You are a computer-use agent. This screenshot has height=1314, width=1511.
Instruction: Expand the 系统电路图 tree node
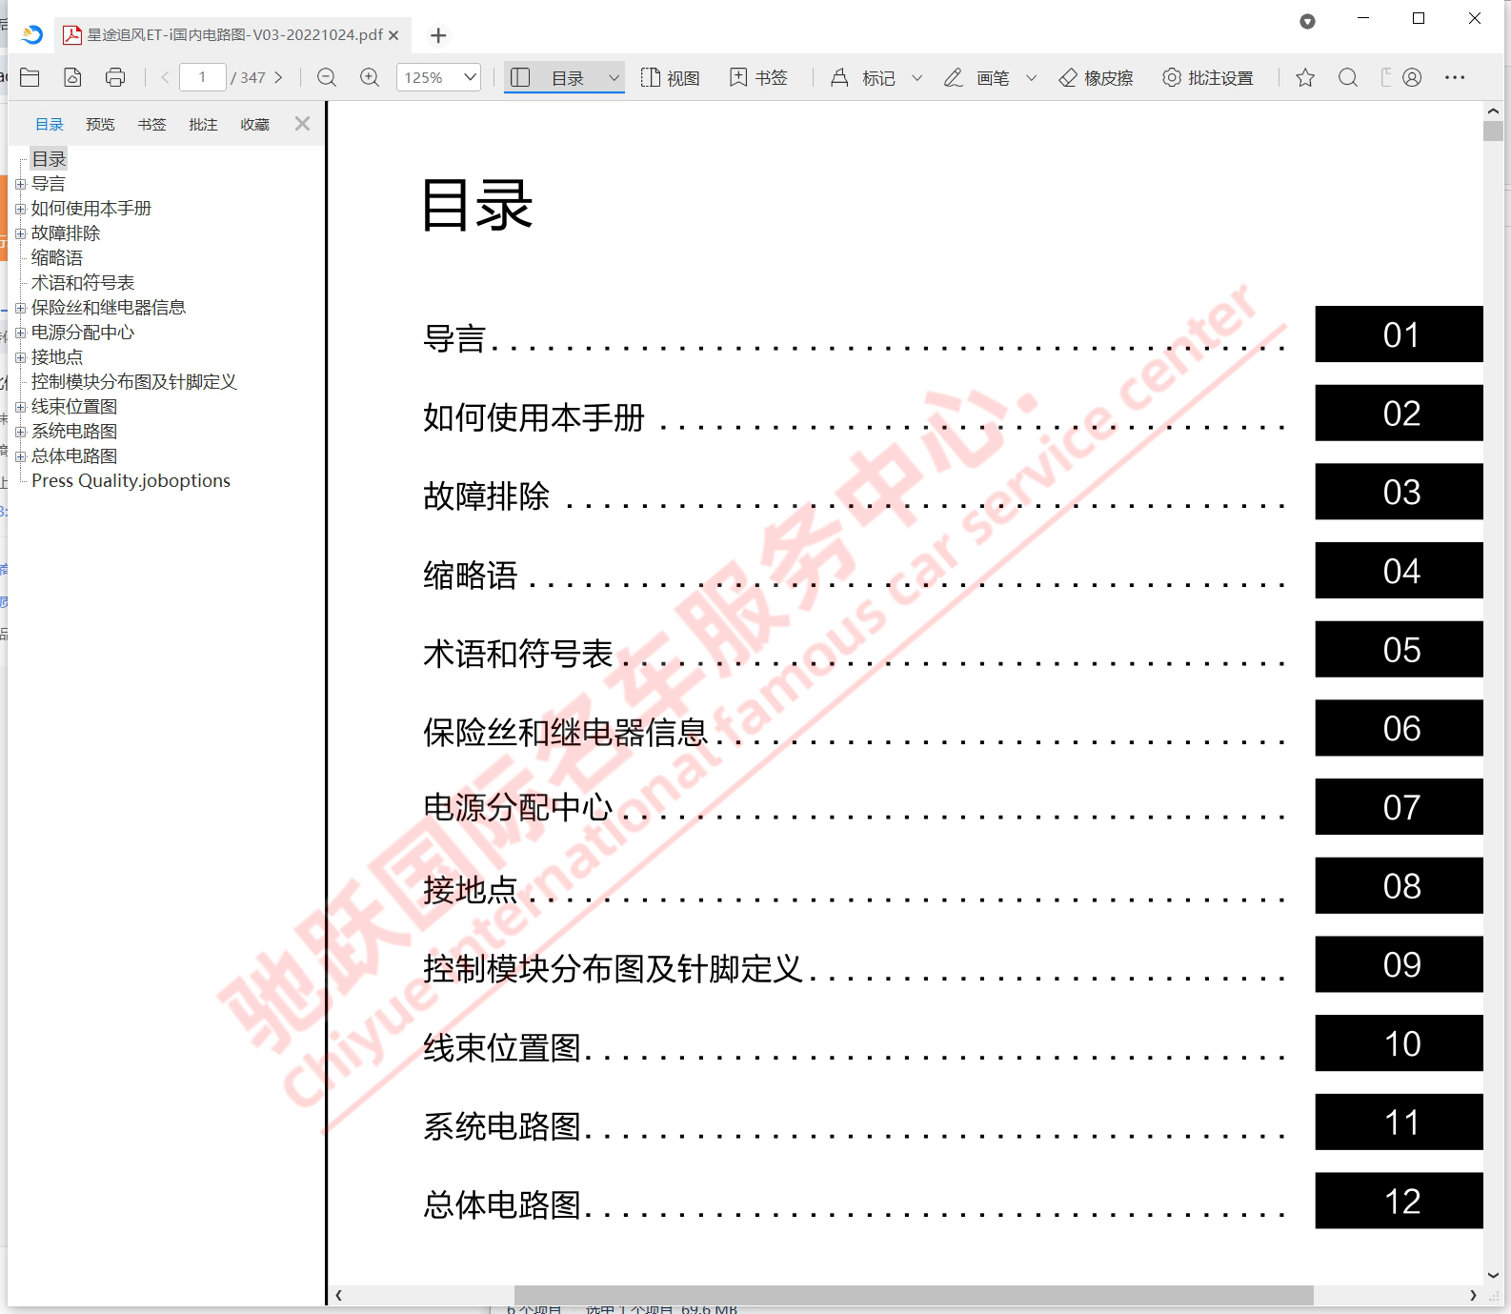coord(20,432)
